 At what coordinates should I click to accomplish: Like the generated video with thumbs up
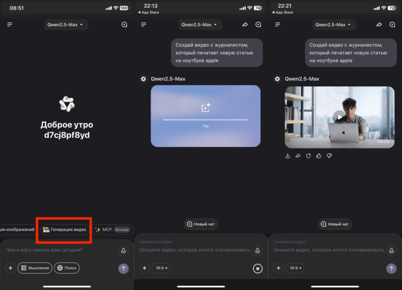[x=318, y=156]
